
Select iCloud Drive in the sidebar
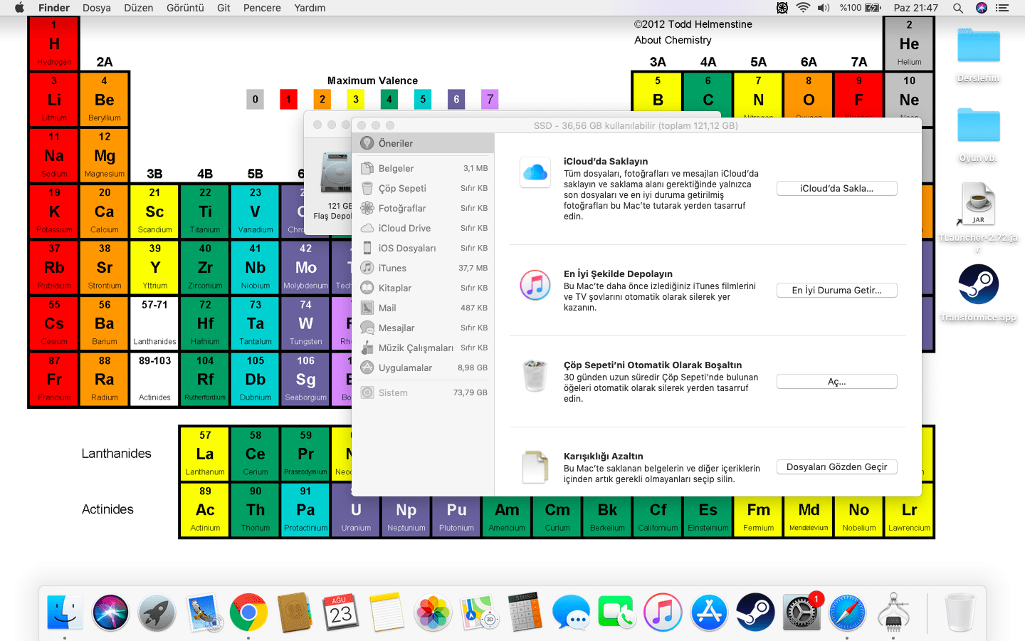(423, 229)
